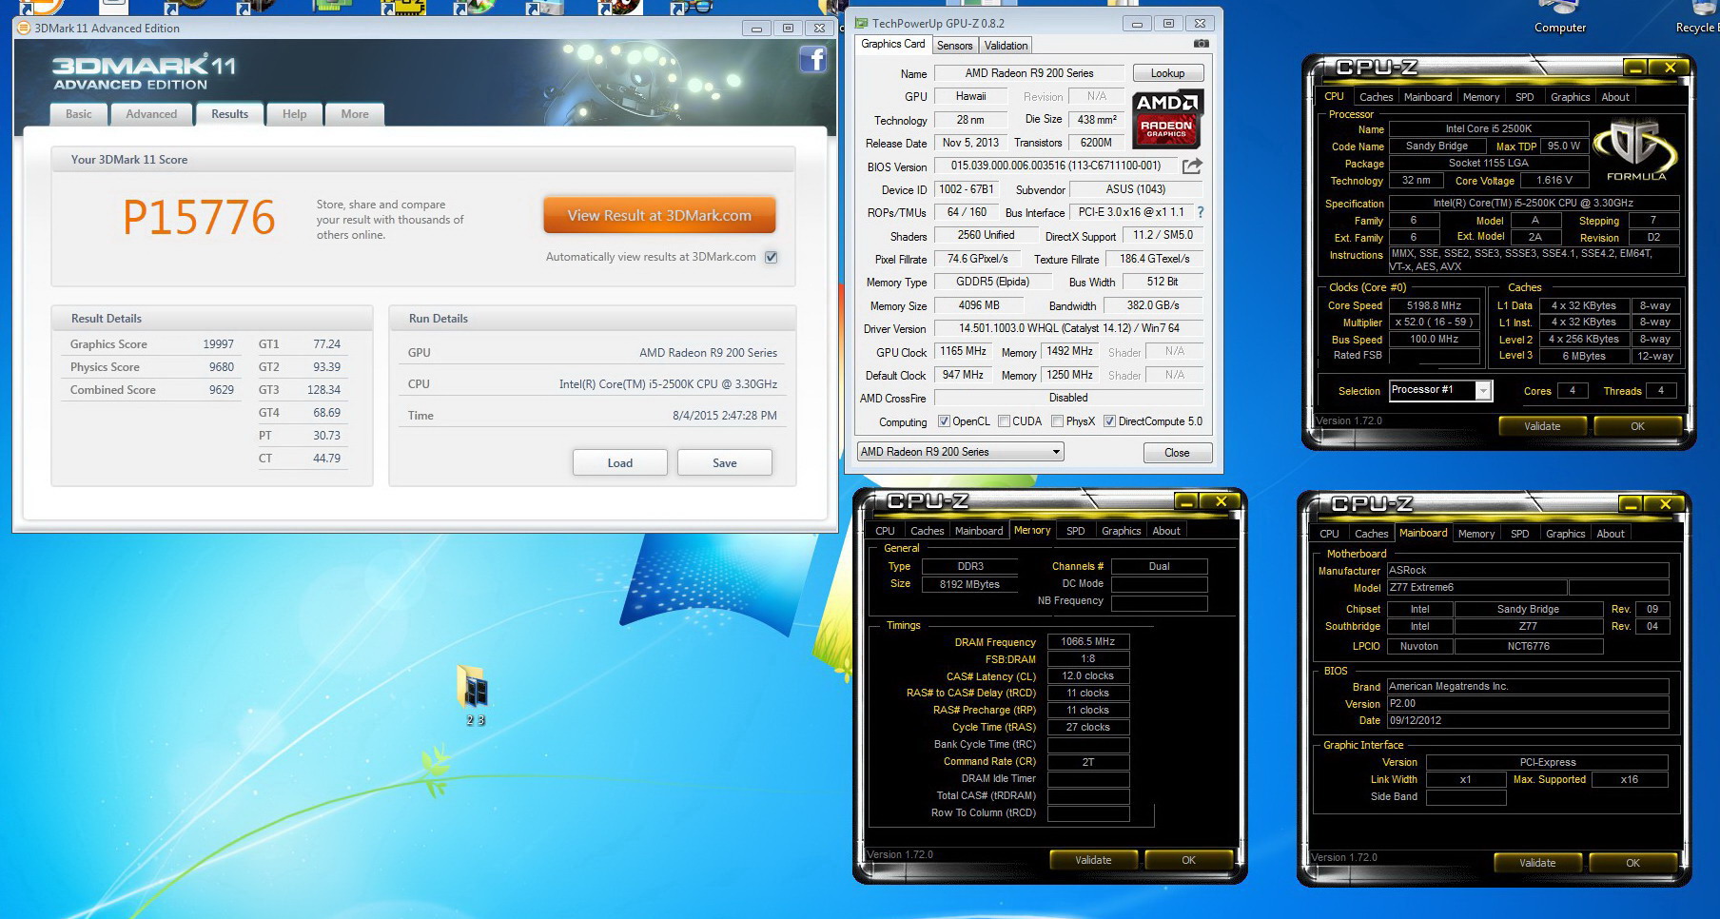The image size is (1720, 919).
Task: Select the desktop folder named 2 3
Action: tap(476, 695)
